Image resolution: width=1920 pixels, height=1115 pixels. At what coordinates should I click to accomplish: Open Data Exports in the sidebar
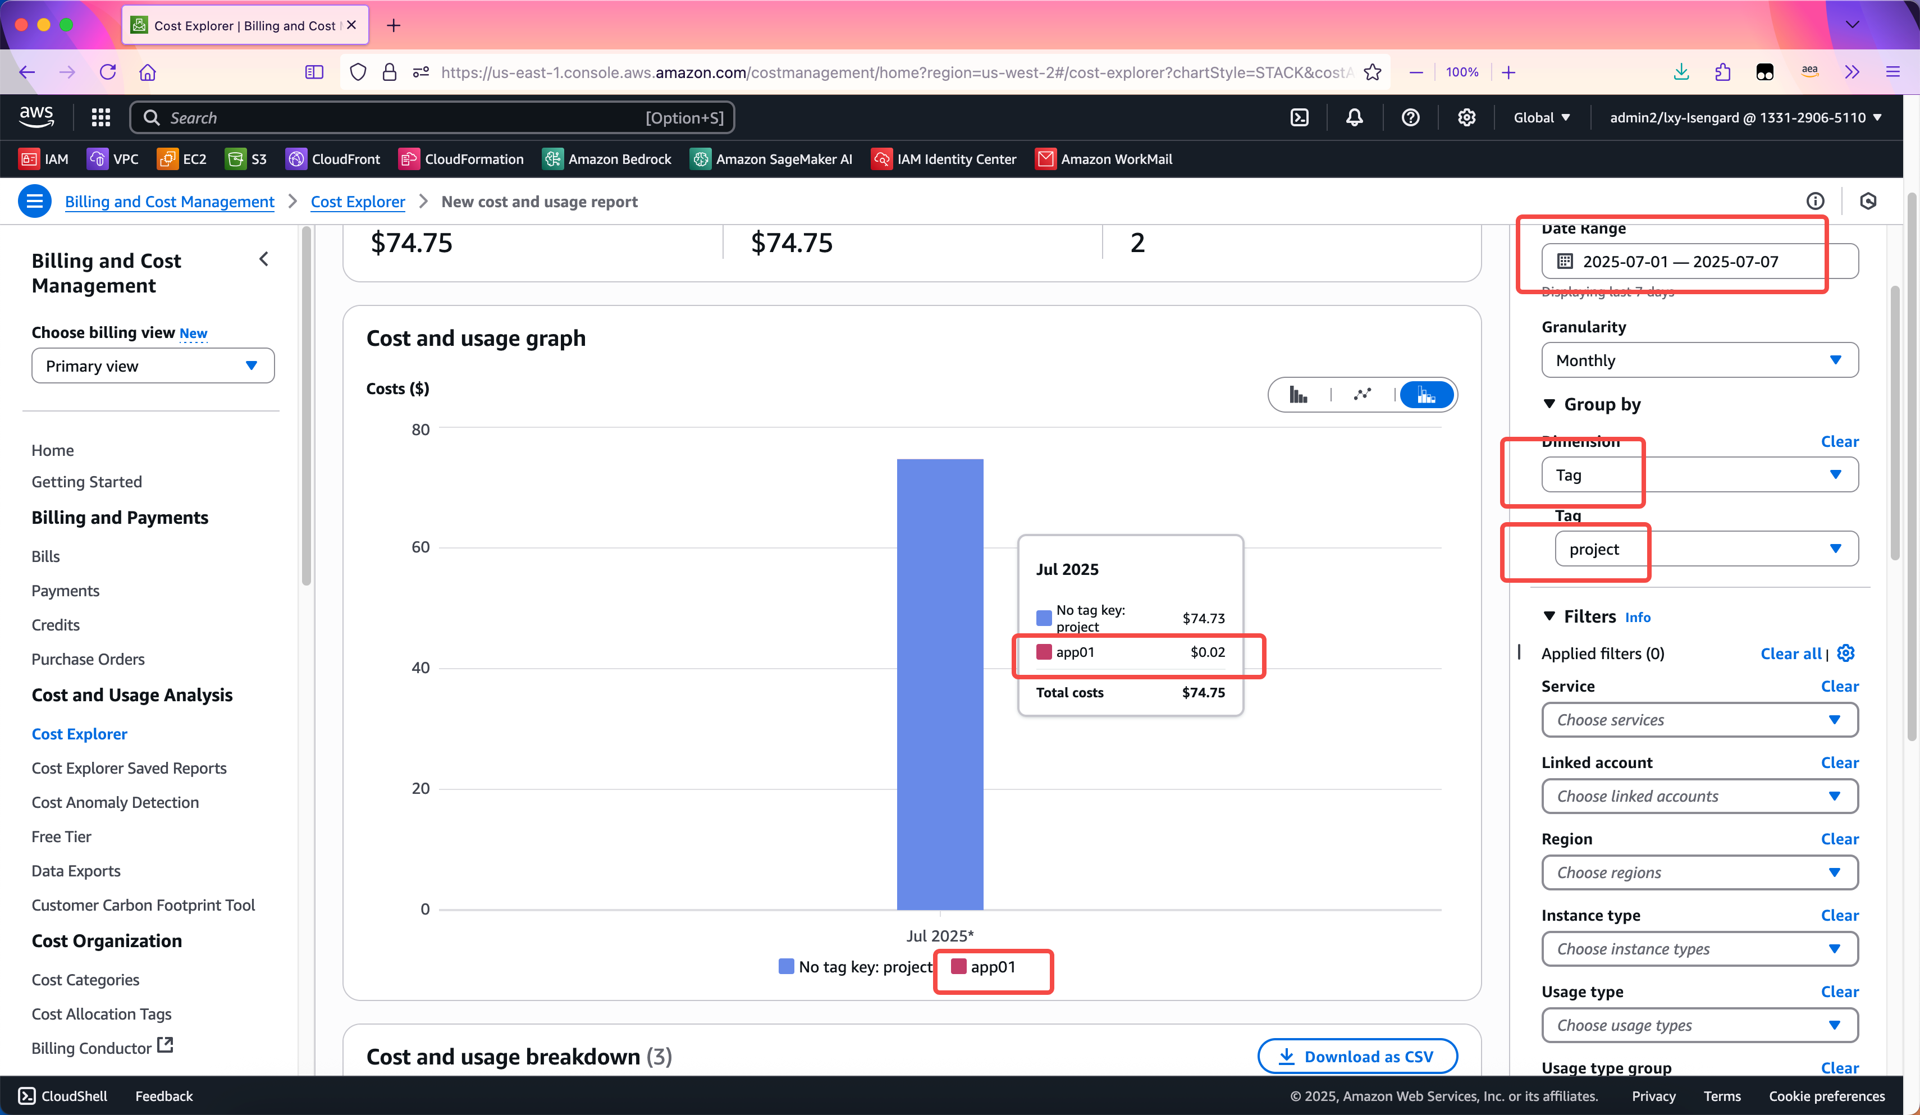click(76, 870)
